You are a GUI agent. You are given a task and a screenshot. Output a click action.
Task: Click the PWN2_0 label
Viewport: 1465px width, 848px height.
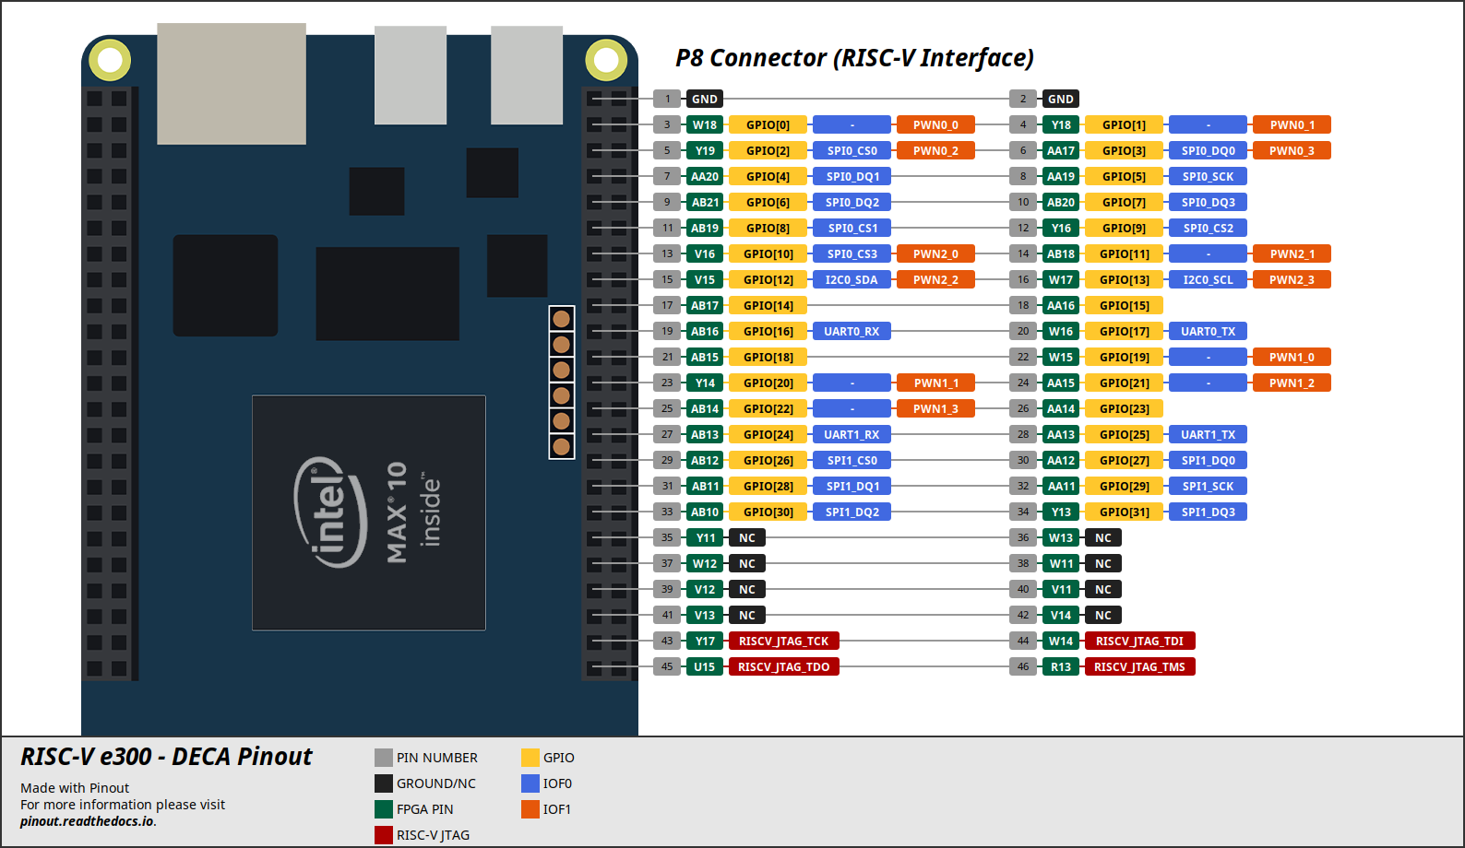[935, 253]
